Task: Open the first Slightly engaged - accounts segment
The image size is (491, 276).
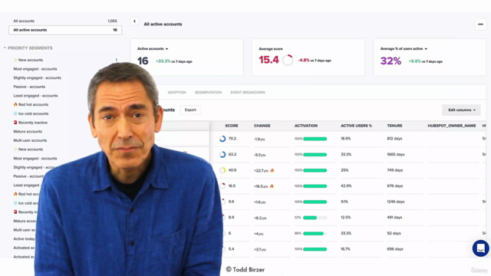Action: tap(38, 77)
